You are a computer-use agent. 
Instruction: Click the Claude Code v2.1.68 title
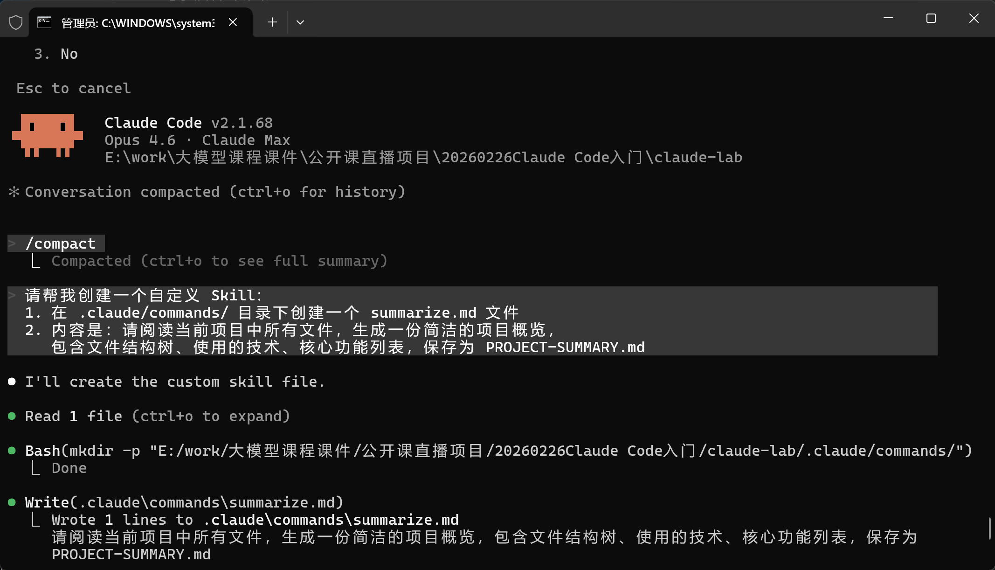coord(188,123)
